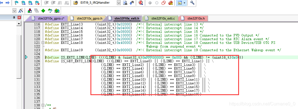Unindent the selected text
298x109 pixels.
(53, 3)
